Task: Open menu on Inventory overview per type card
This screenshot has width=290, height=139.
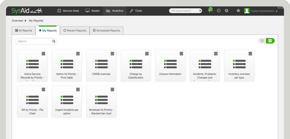Action: pos(250,53)
